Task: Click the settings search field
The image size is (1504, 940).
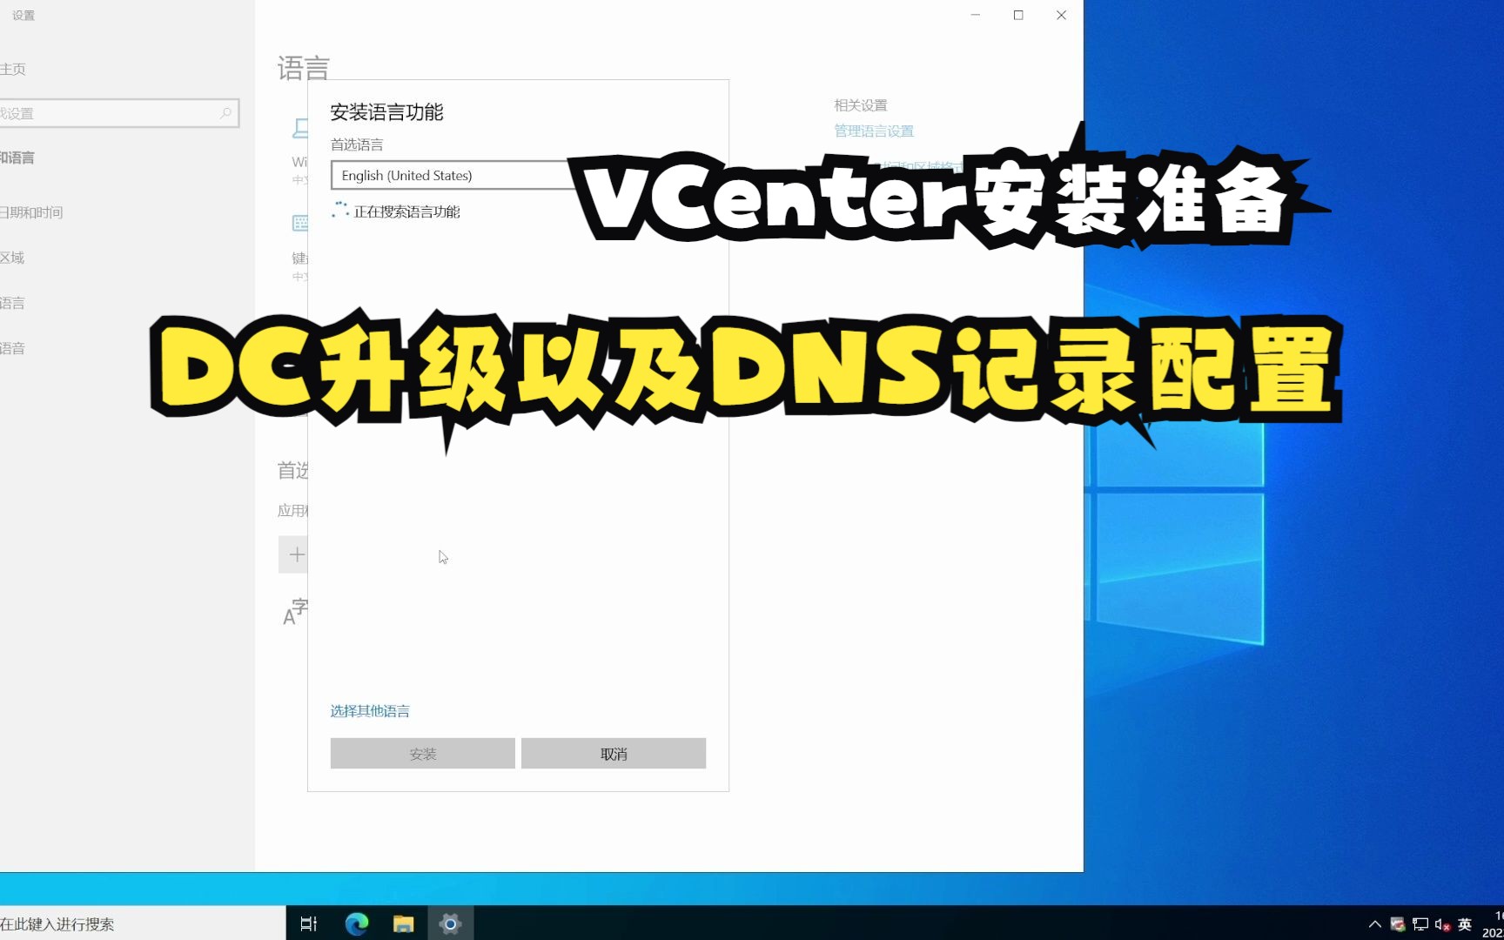Action: [117, 113]
